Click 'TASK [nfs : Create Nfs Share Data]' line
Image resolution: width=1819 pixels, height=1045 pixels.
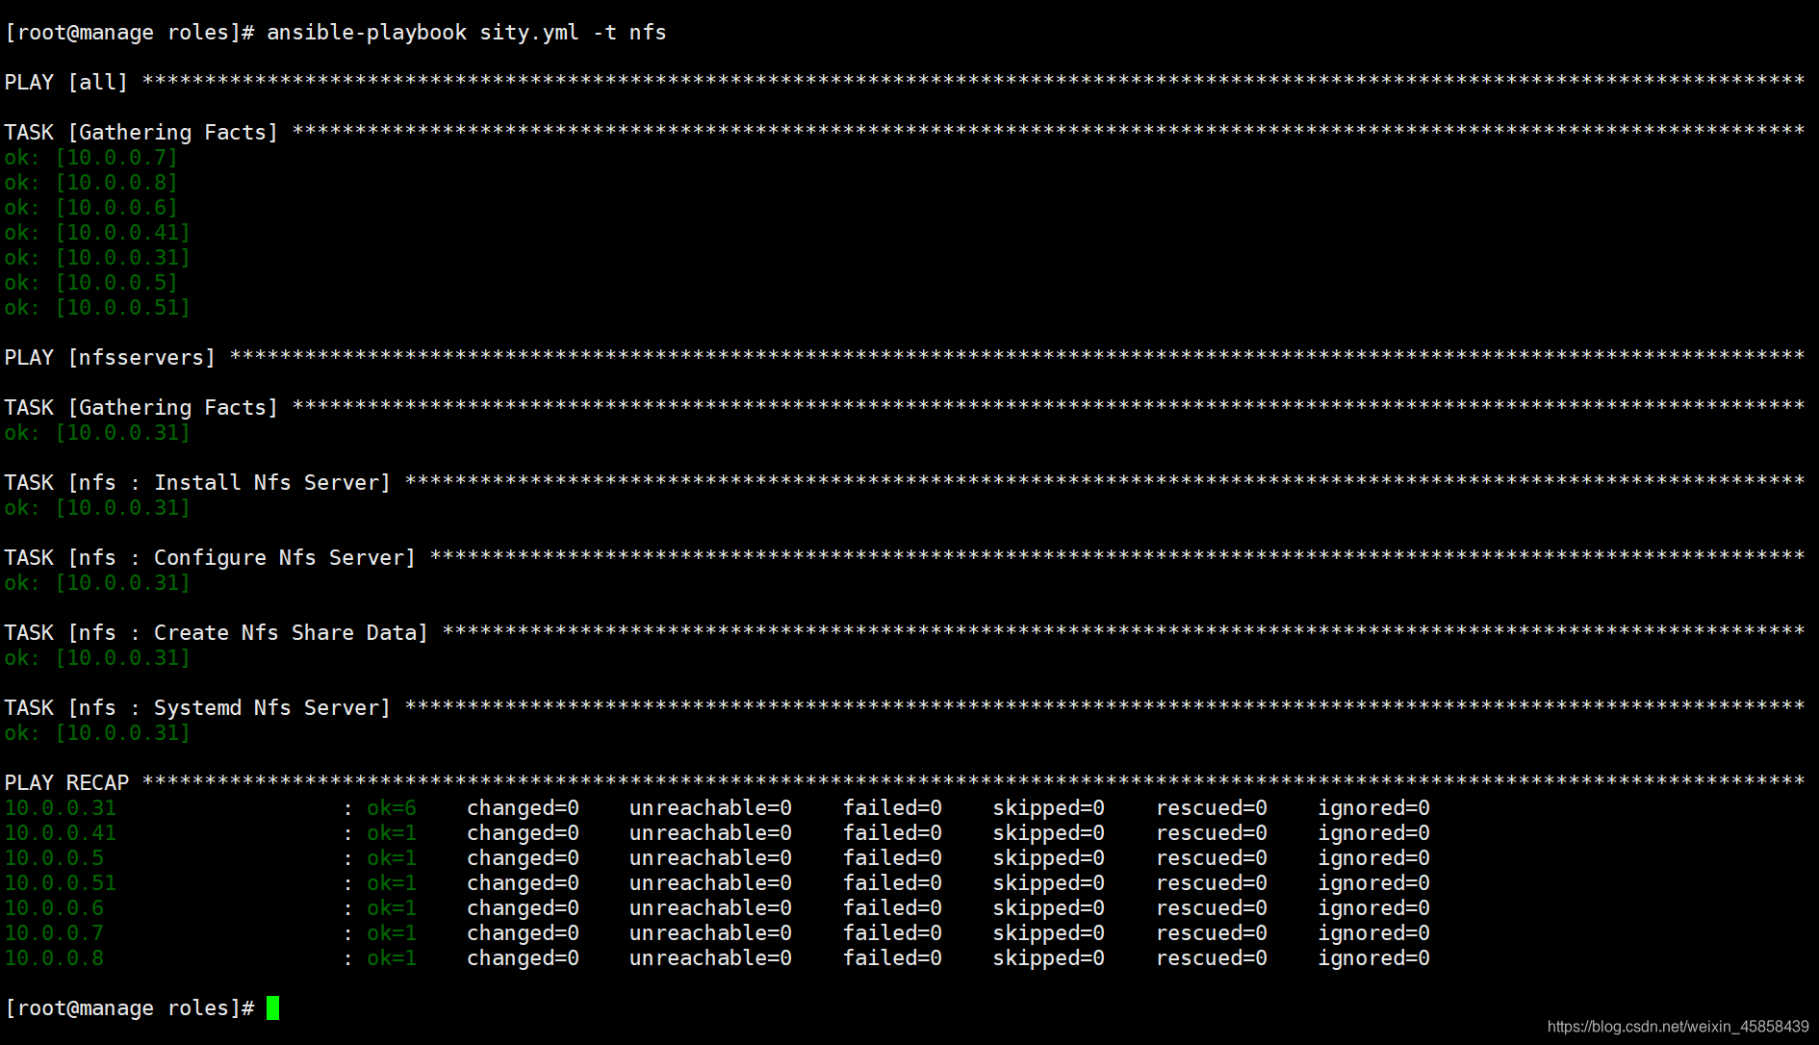click(x=905, y=633)
